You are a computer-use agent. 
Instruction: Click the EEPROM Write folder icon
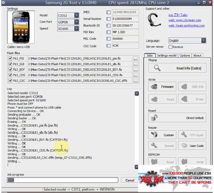[x=184, y=162]
